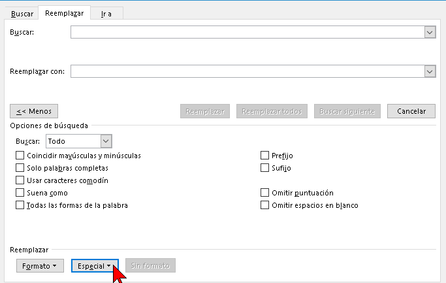Check Solo palabras completas
Image resolution: width=446 pixels, height=283 pixels.
pos(20,168)
